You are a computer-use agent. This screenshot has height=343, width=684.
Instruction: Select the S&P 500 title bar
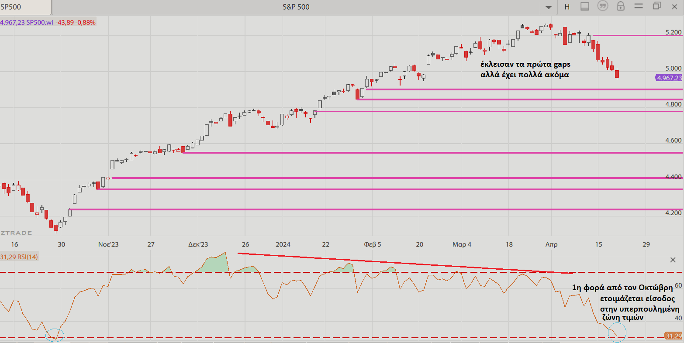(x=296, y=7)
